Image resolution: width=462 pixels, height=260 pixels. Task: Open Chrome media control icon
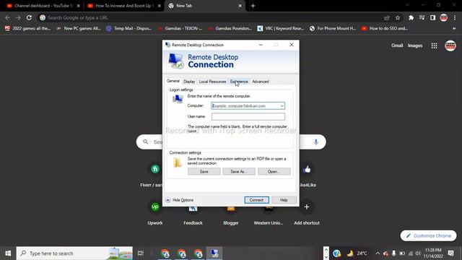pyautogui.click(x=422, y=17)
